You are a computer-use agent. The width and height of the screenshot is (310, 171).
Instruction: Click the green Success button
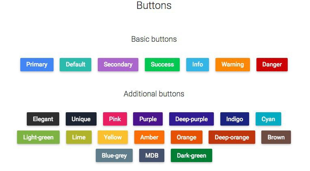pos(162,64)
